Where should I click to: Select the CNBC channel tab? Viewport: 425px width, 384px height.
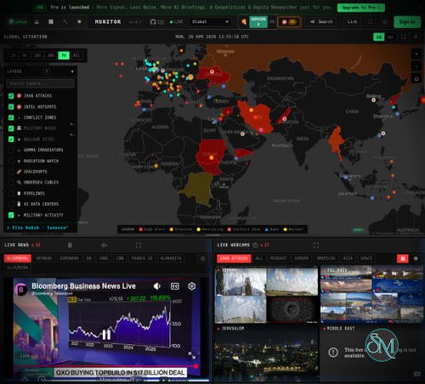coord(104,258)
